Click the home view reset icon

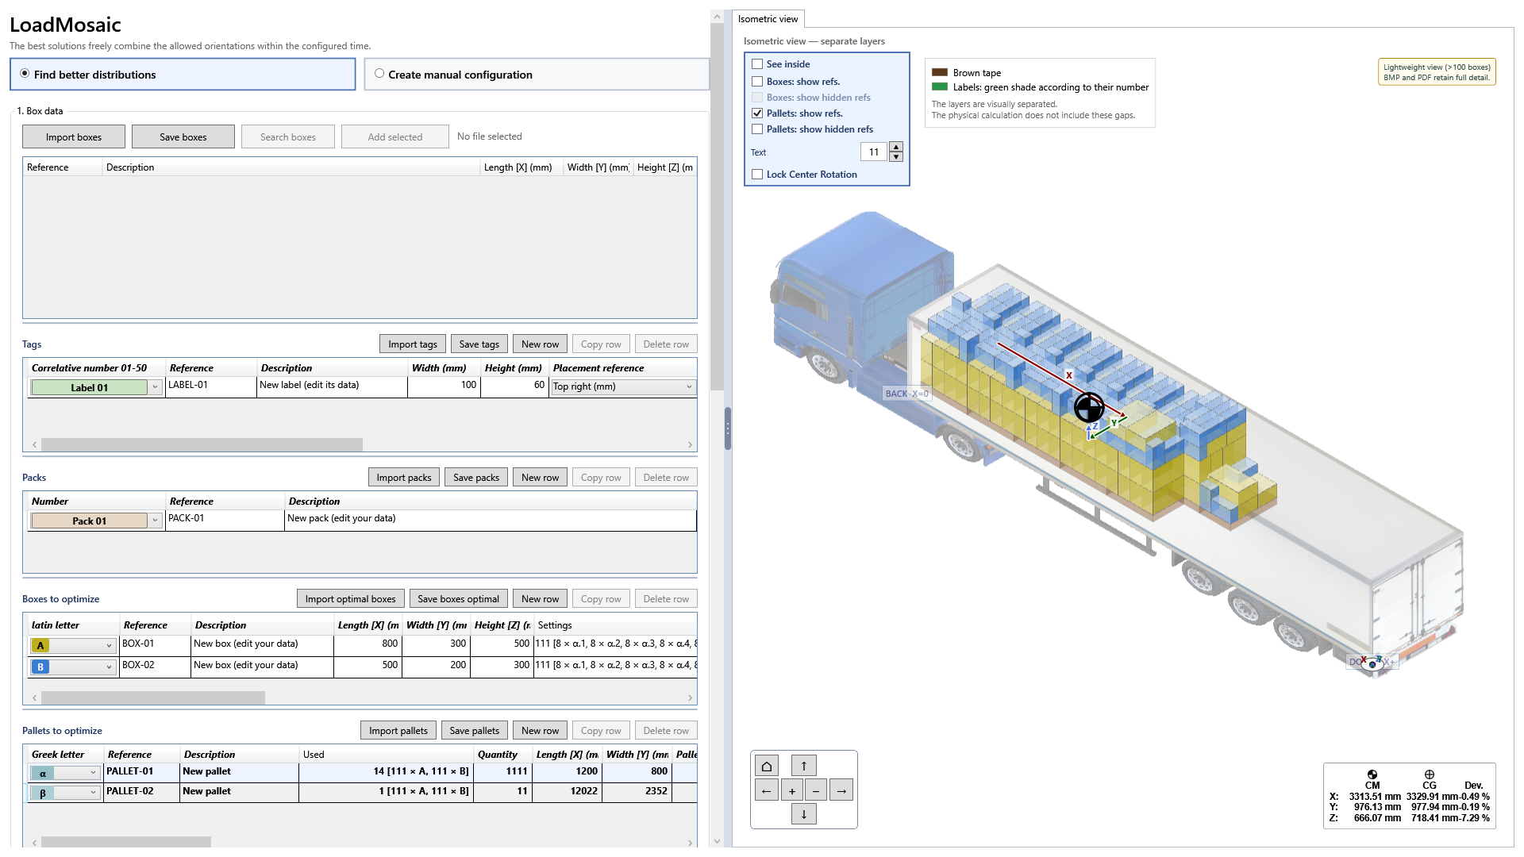click(x=766, y=766)
